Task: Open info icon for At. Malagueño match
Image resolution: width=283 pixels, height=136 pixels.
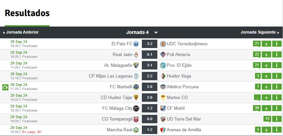Action: (277, 65)
